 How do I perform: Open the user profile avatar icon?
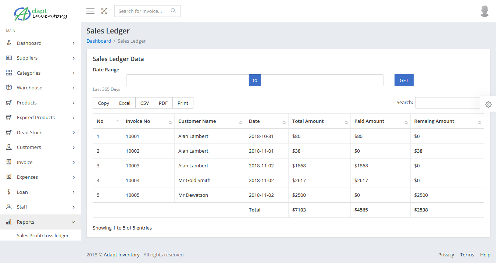485,11
